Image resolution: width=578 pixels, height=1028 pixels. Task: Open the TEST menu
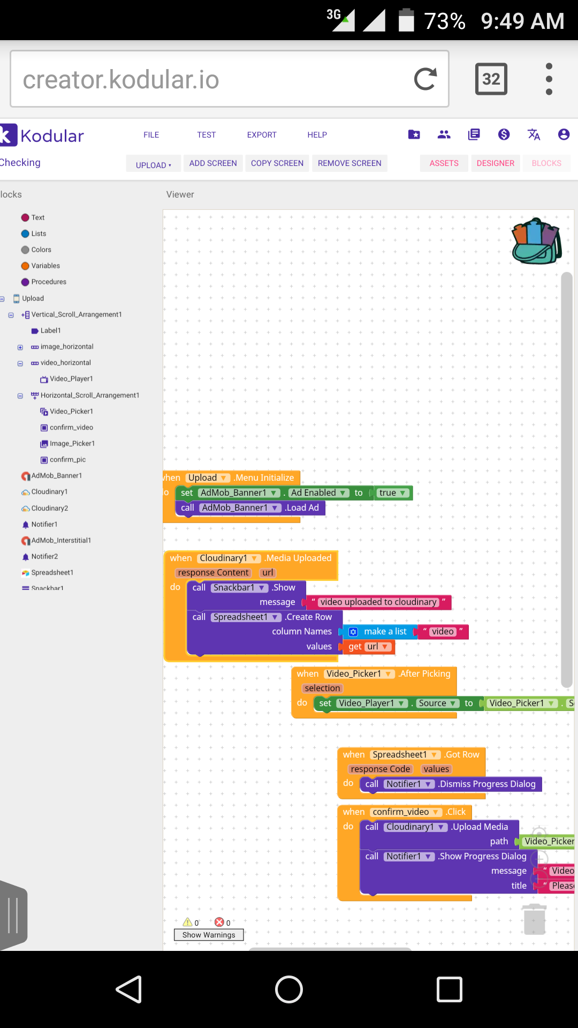pos(207,135)
